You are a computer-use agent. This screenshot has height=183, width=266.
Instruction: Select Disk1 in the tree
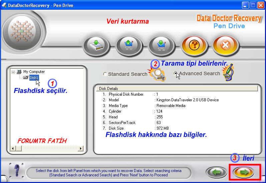coord(34,78)
